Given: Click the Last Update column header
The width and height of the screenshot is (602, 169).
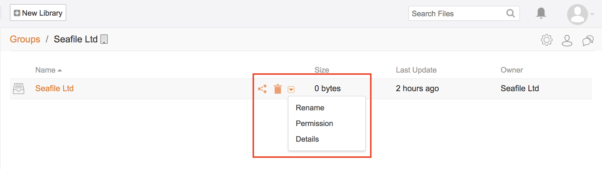Looking at the screenshot, I should [416, 70].
